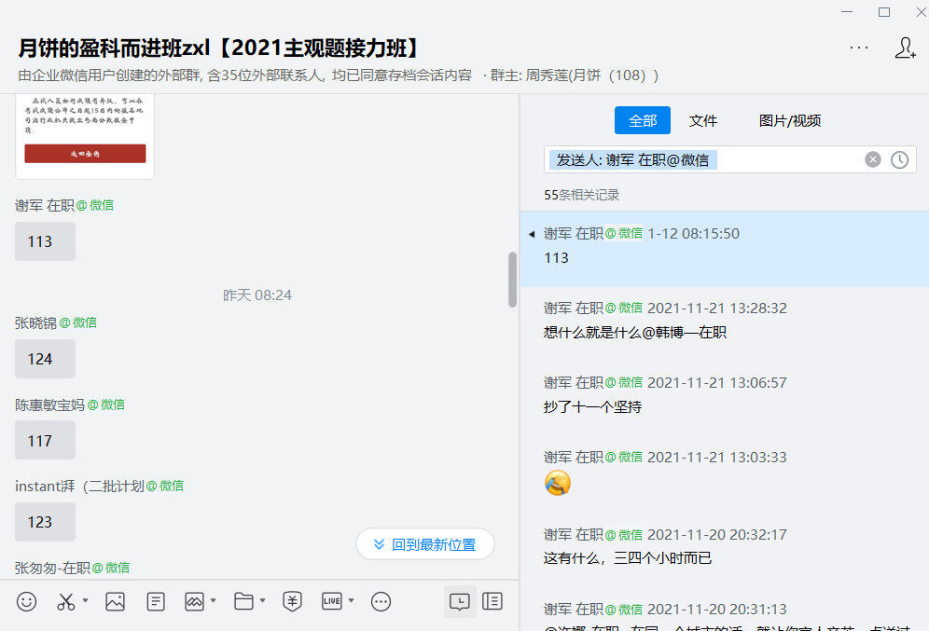This screenshot has height=631, width=929.
Task: Click sender 谢军 在职 above 113 in chat
Action: click(45, 205)
